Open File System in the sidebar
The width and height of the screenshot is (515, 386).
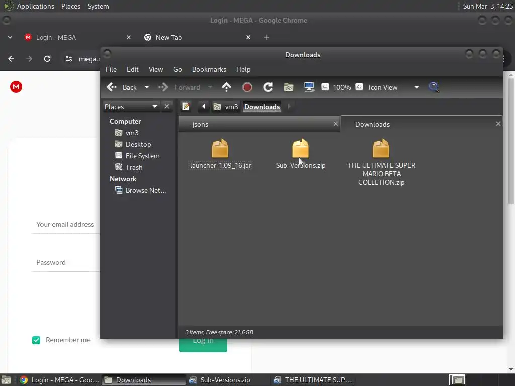coord(137,156)
